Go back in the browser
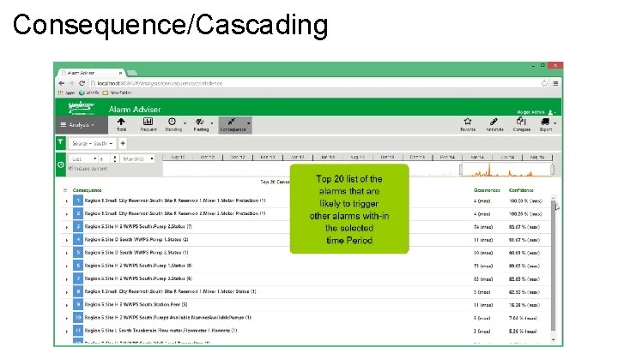The image size is (618, 347). (x=61, y=83)
